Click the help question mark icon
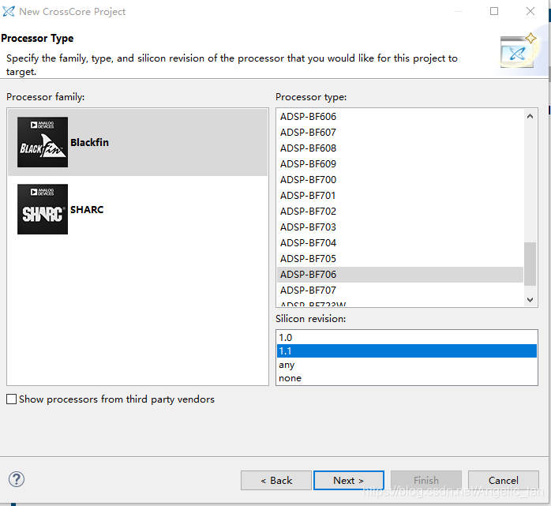551x506 pixels. [x=17, y=479]
